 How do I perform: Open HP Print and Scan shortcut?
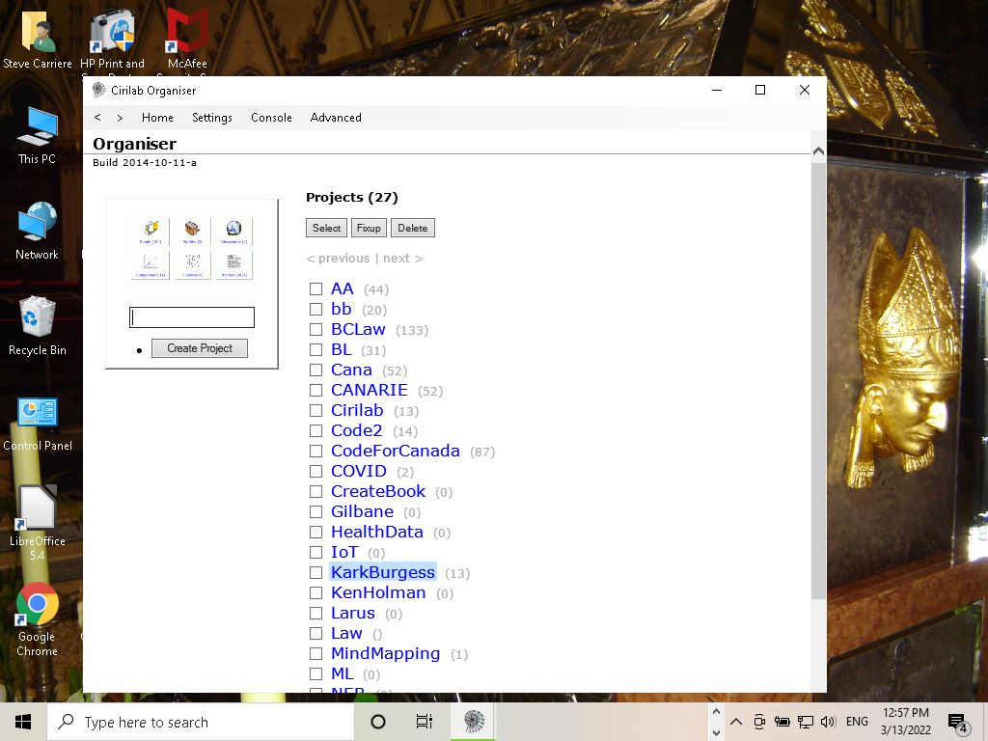pyautogui.click(x=112, y=40)
